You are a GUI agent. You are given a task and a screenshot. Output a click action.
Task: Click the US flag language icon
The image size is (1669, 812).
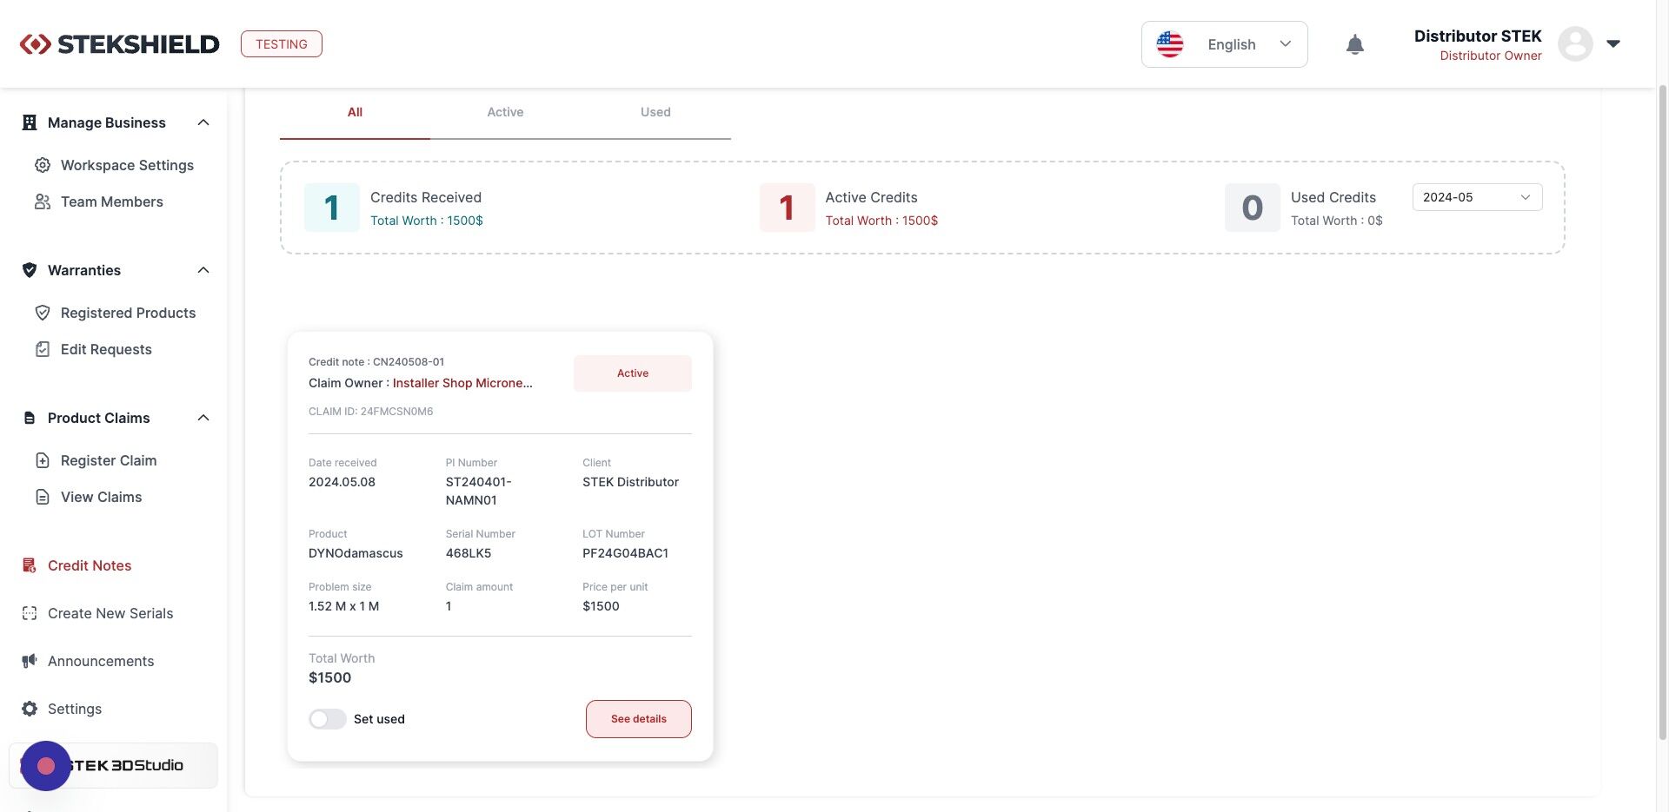(1170, 44)
